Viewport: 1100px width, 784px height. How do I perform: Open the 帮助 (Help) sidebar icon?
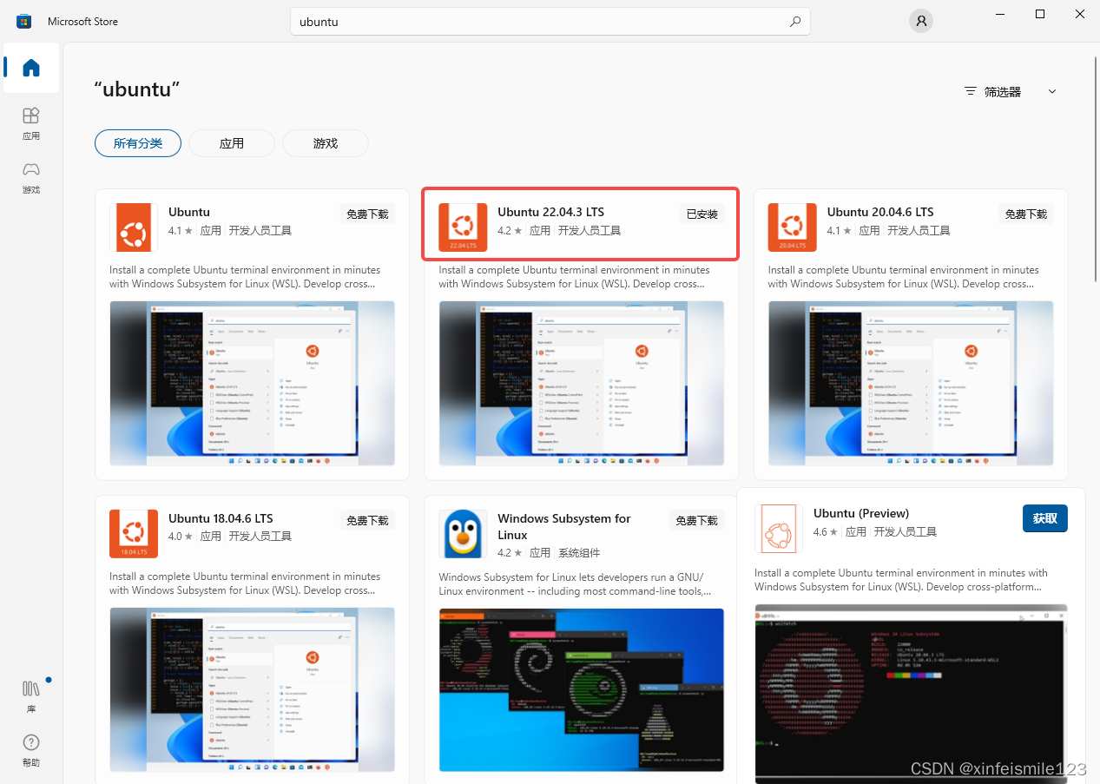31,751
